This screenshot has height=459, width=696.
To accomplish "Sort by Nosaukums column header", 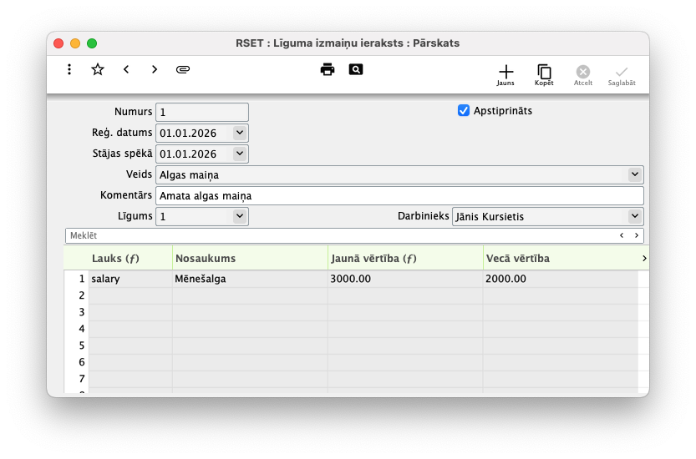I will (249, 259).
